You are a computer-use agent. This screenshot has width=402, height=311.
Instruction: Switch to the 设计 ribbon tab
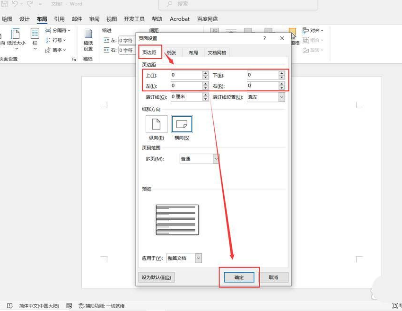click(24, 19)
